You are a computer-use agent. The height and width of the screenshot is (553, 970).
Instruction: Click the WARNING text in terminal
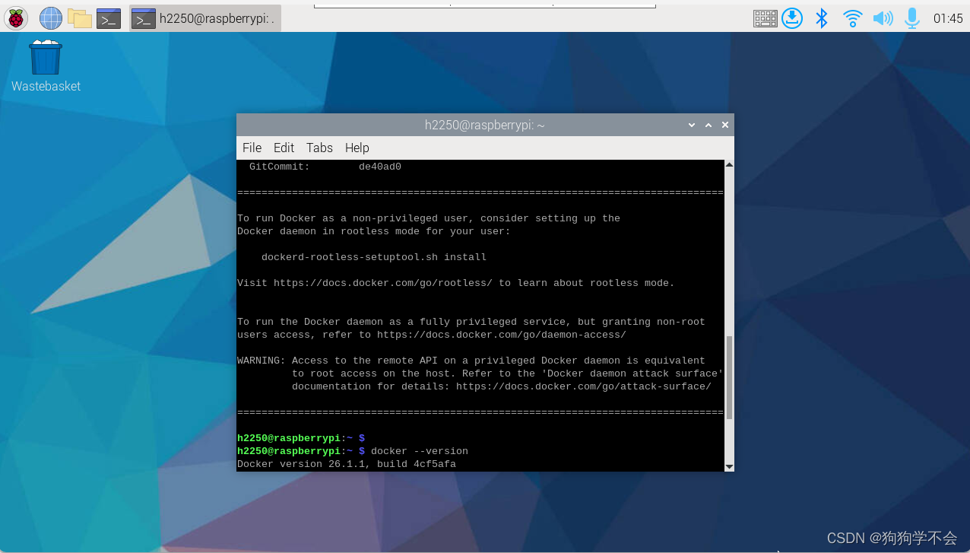(x=262, y=361)
